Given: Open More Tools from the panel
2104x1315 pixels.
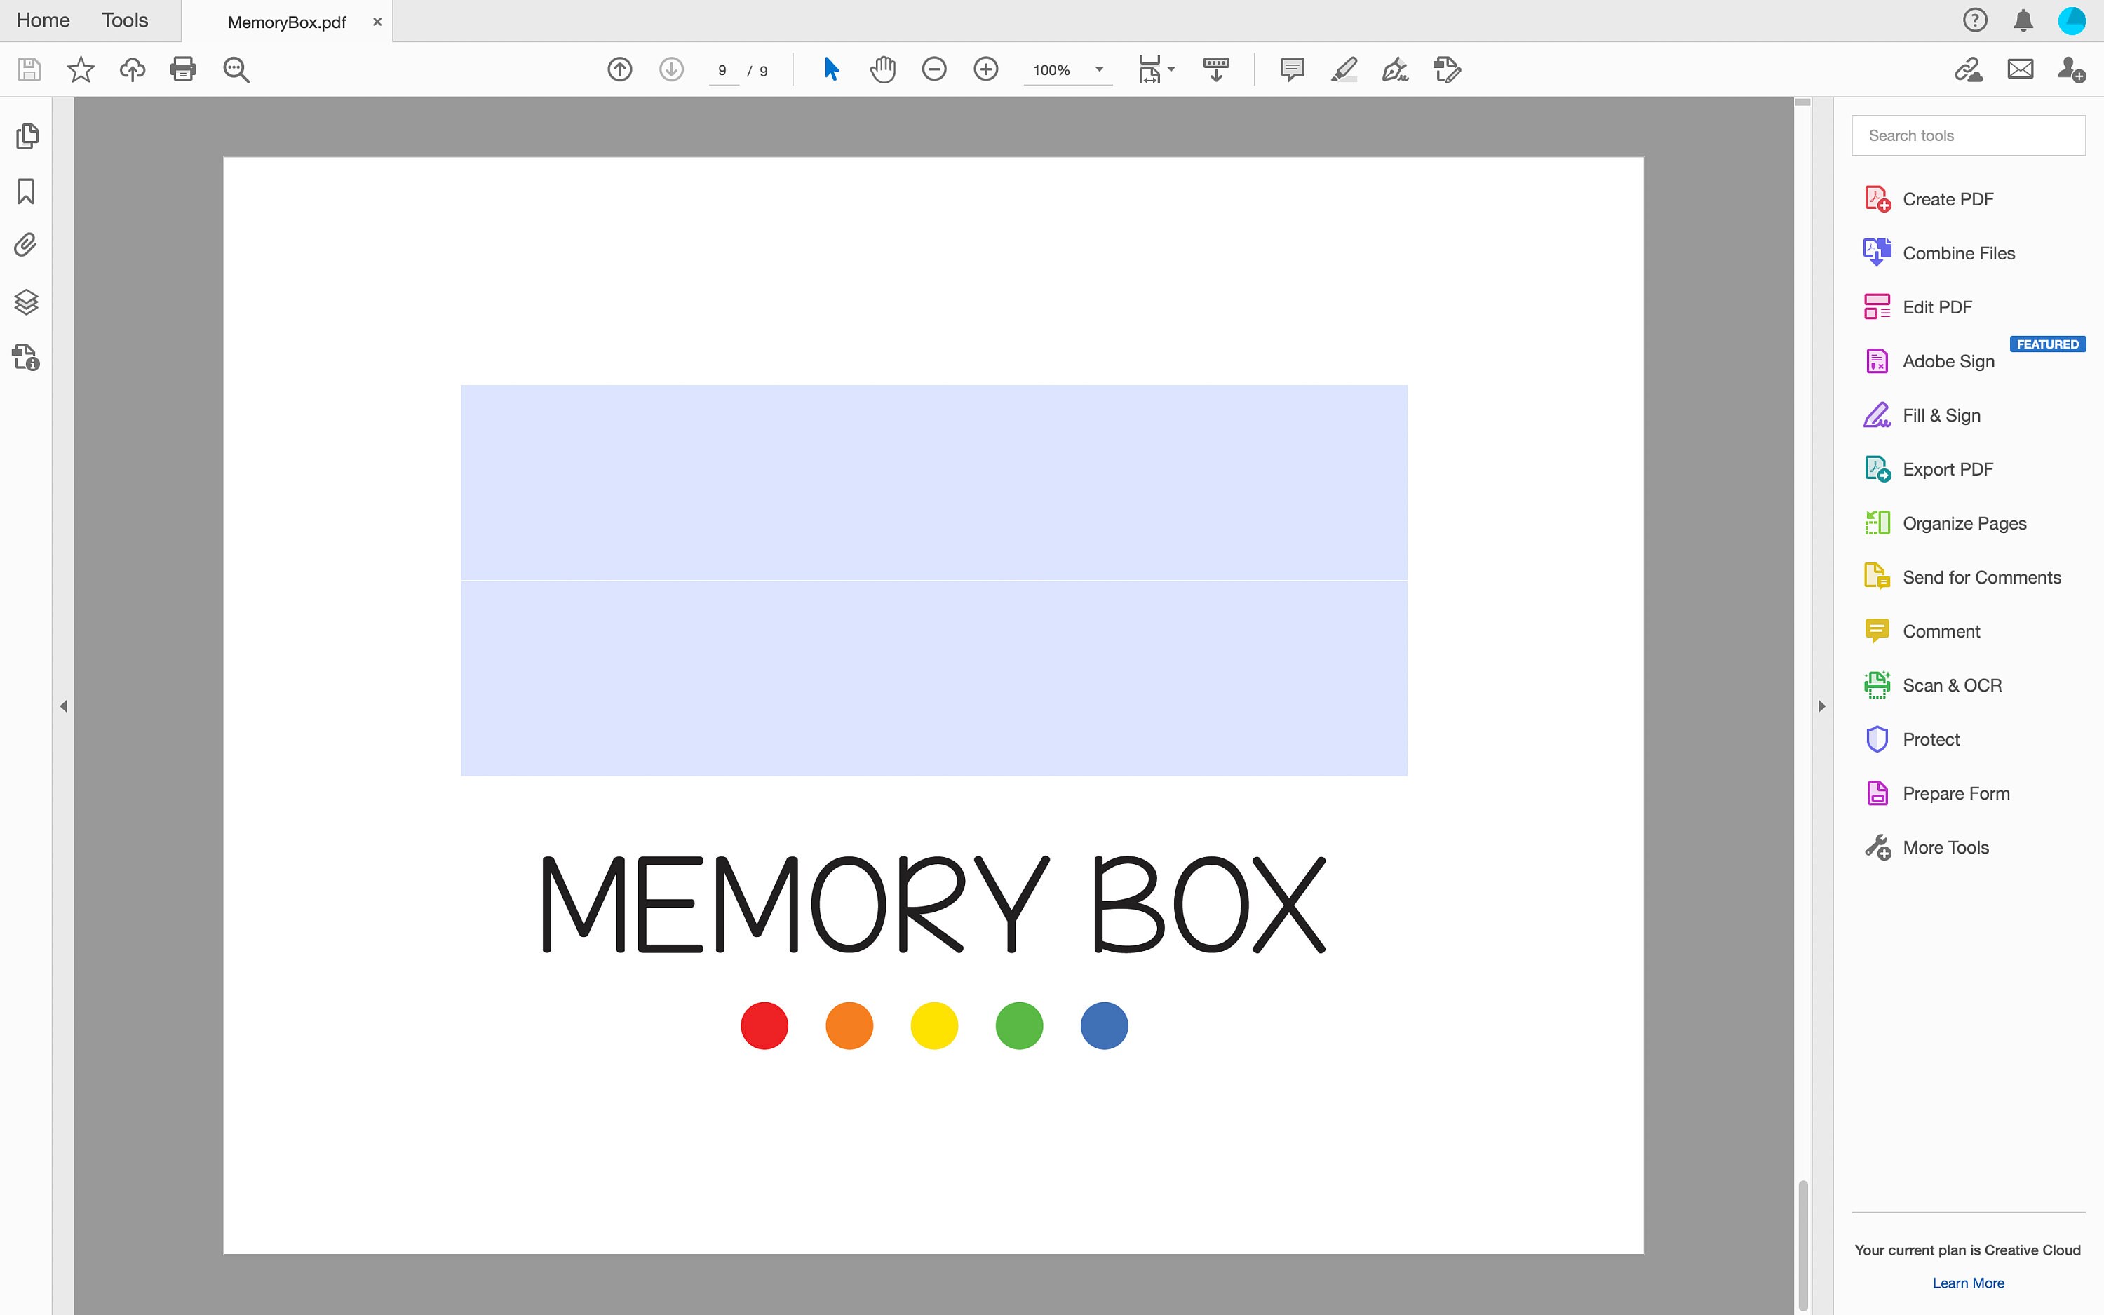Looking at the screenshot, I should (1945, 847).
